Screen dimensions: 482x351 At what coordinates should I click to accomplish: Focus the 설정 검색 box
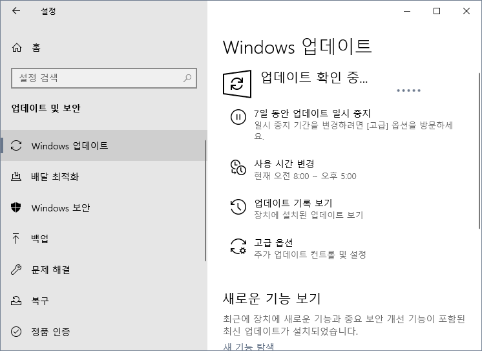point(104,78)
